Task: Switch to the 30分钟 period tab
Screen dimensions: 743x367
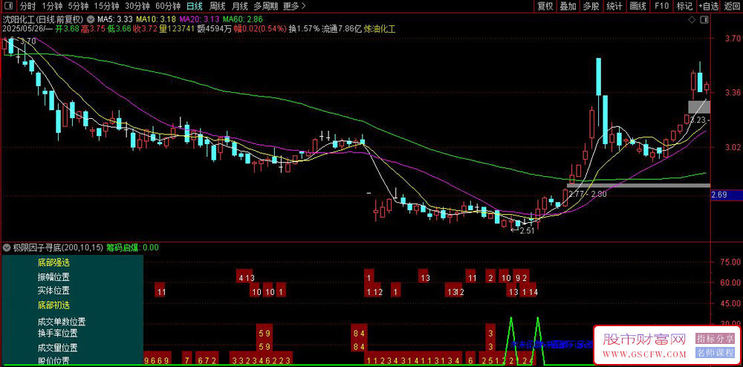Action: (x=137, y=6)
